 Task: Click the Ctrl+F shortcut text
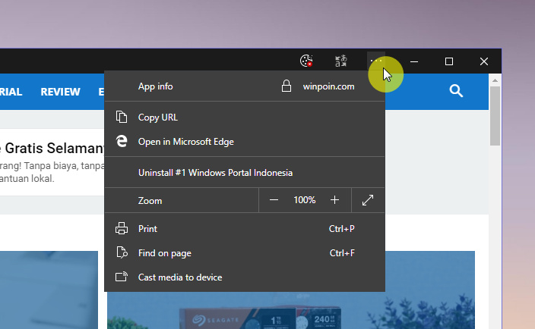coord(342,252)
